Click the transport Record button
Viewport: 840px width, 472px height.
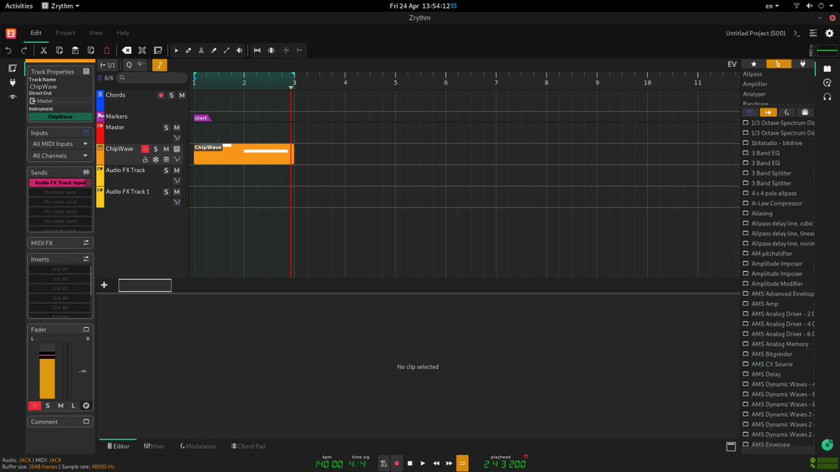(396, 463)
